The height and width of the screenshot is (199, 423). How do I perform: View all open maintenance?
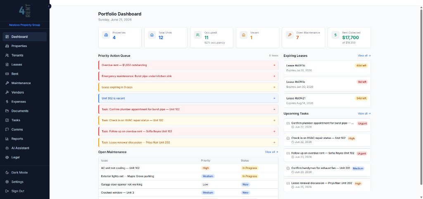coord(271,152)
